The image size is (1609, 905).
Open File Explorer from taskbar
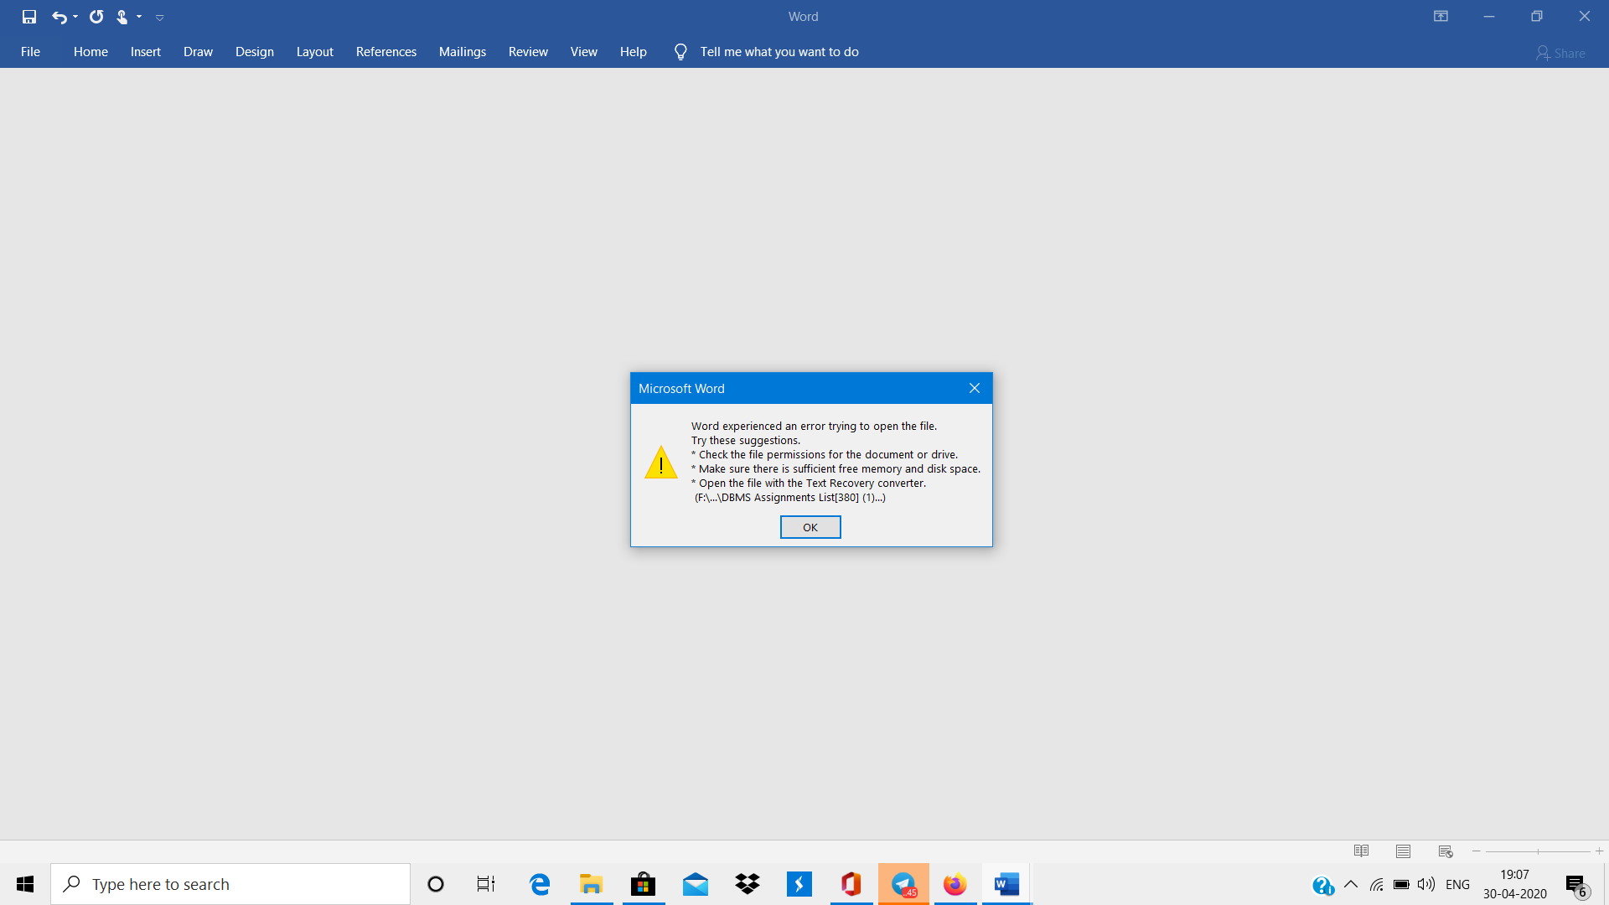(x=592, y=884)
